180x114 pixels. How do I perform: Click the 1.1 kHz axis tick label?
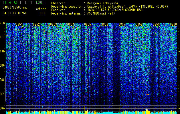click(3, 37)
